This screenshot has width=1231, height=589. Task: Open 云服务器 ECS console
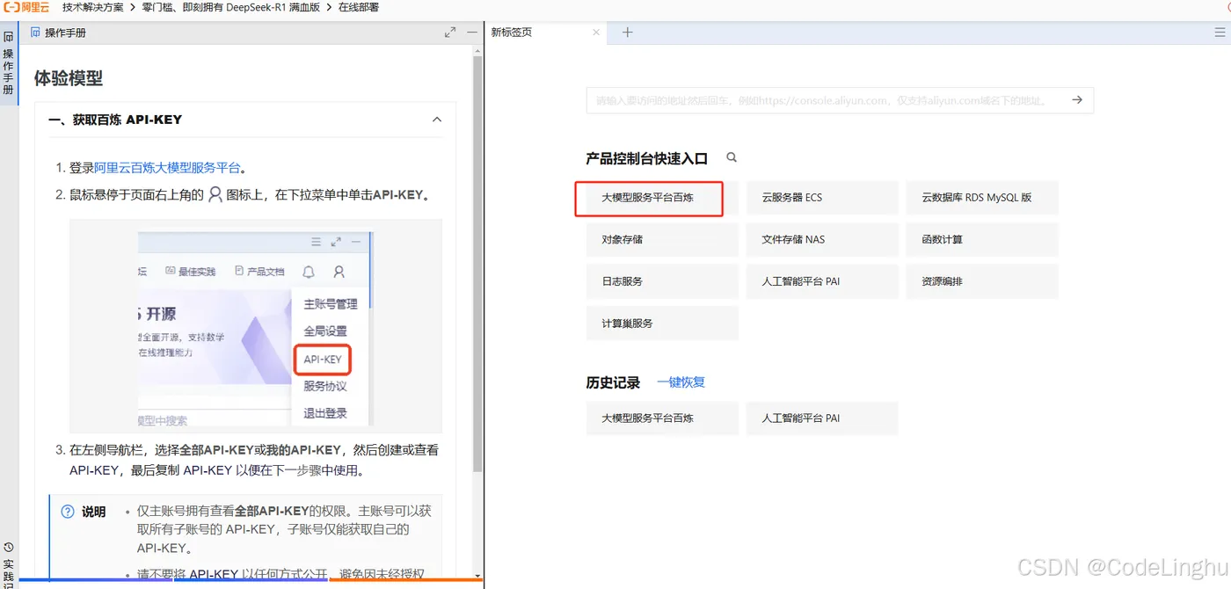822,198
